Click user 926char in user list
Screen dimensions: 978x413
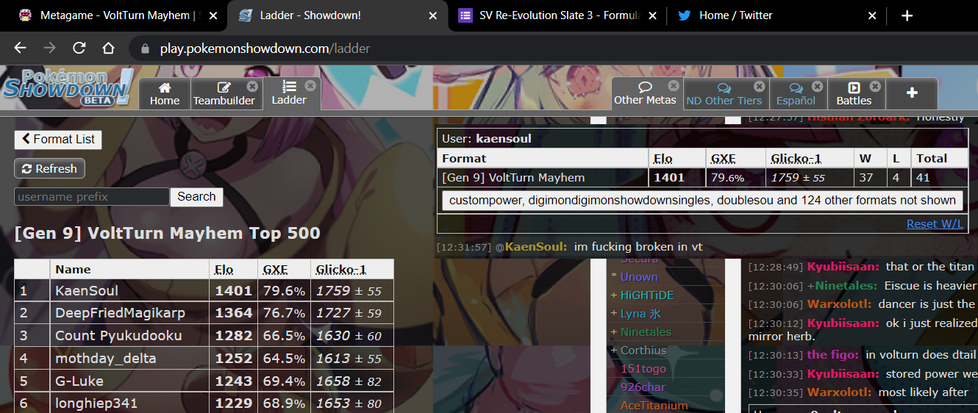[643, 387]
